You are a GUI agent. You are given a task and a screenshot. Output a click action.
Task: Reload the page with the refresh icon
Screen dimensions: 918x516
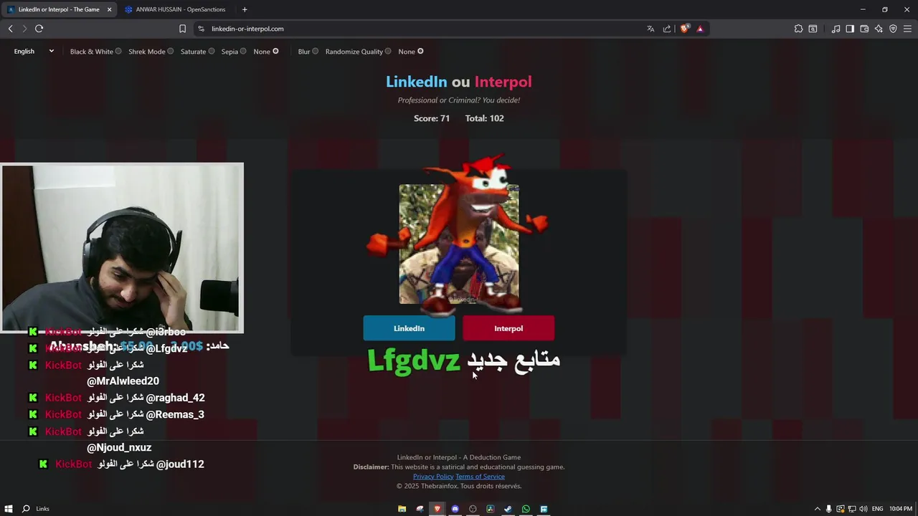39,29
